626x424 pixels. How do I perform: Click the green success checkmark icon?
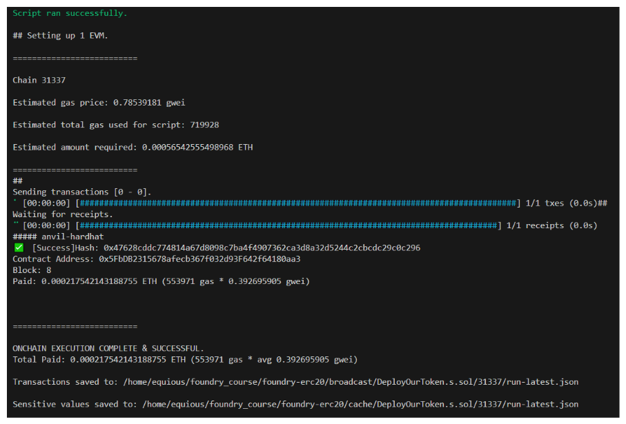[x=19, y=248]
